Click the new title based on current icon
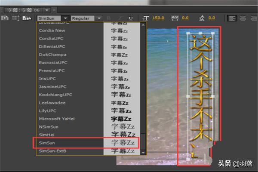 pyautogui.click(x=5, y=18)
